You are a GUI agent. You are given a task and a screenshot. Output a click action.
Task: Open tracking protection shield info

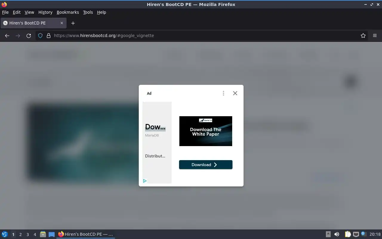coord(40,36)
